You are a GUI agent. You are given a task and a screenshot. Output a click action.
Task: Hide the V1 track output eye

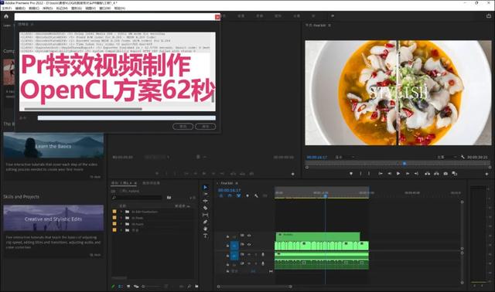pos(249,244)
